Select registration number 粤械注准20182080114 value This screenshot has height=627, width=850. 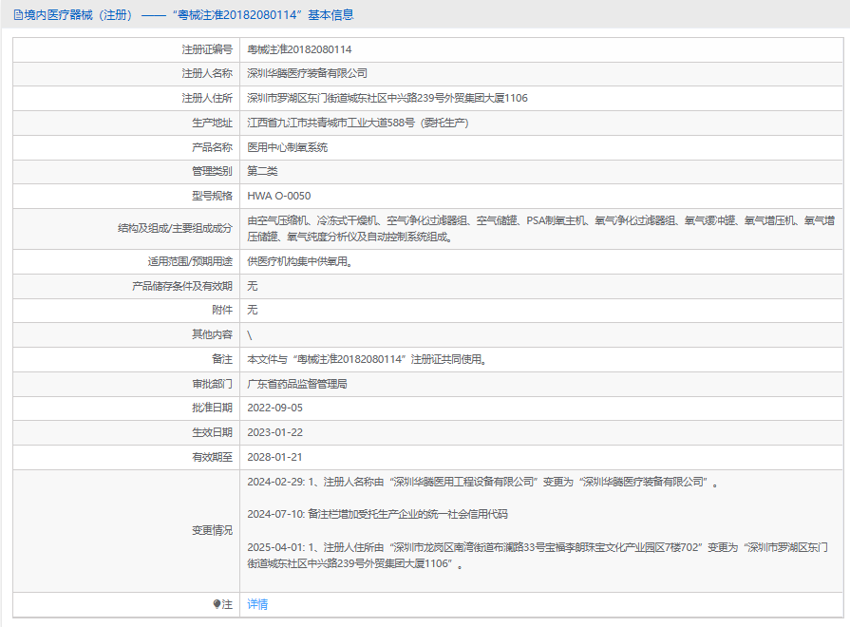299,49
